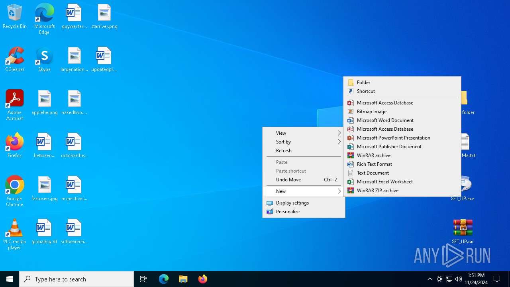Create a new Bitmap image
This screenshot has height=287, width=510.
point(402,112)
